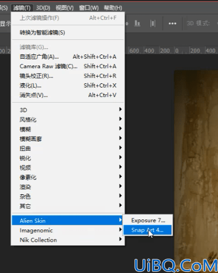Open the 3D(D) menu in menu bar

43,8
